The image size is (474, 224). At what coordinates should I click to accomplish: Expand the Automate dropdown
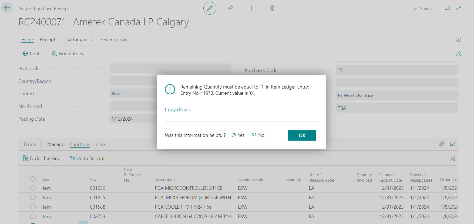pyautogui.click(x=80, y=40)
